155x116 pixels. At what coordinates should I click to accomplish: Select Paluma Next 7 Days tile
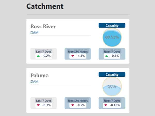(x=112, y=103)
